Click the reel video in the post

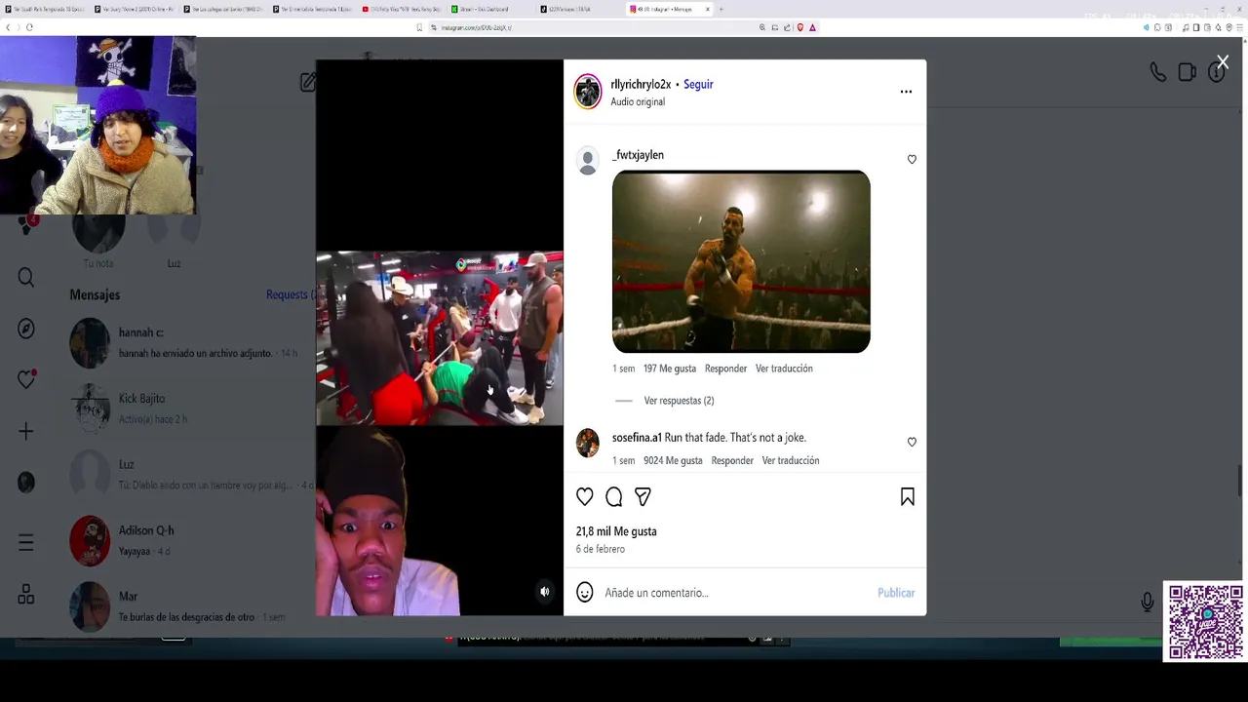click(x=440, y=337)
